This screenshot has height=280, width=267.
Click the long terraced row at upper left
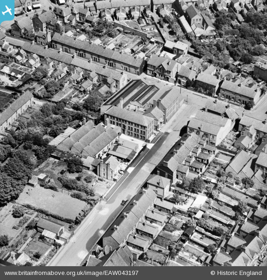tap(97, 53)
